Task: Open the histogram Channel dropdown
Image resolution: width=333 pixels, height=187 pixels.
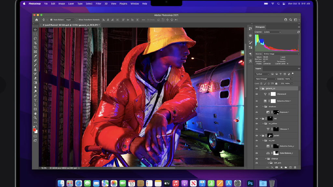Action: coord(272,32)
